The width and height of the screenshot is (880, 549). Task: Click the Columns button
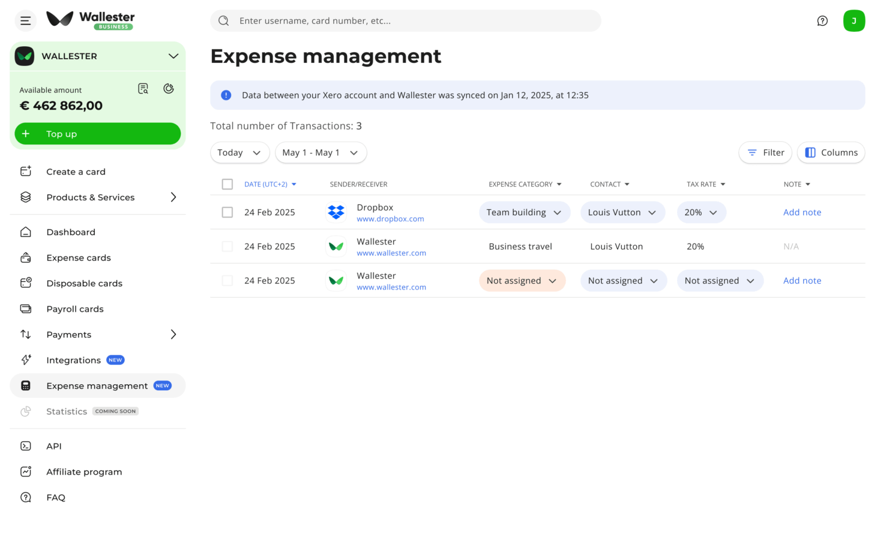(831, 153)
